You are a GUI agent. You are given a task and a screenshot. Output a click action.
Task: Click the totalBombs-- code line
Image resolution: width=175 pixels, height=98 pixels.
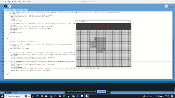click(14, 18)
